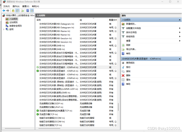The image size is (182, 132).
Task: Click the gray Forward arrow toolbar icon
Action: (8, 10)
